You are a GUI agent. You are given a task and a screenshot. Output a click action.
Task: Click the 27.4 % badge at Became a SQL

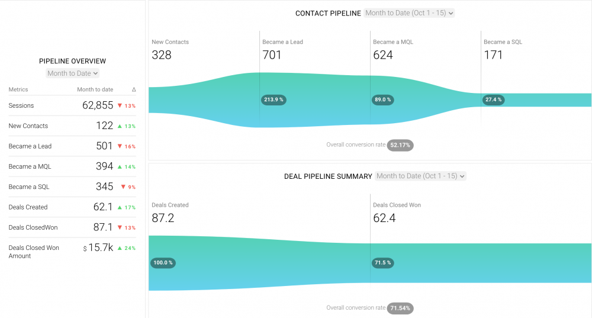[493, 100]
